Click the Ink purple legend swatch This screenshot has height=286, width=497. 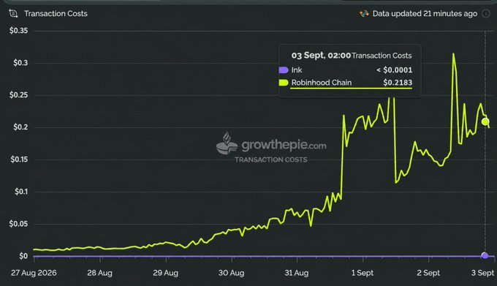(x=283, y=70)
